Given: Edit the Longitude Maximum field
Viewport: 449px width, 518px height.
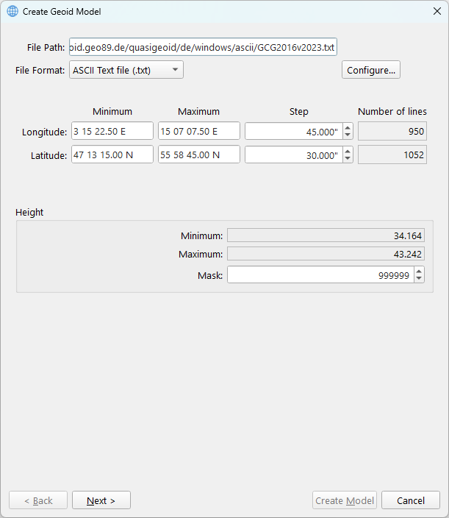Looking at the screenshot, I should [199, 131].
